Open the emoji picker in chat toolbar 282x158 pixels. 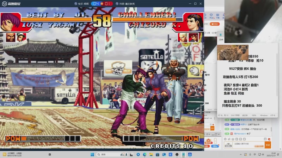[225, 139]
